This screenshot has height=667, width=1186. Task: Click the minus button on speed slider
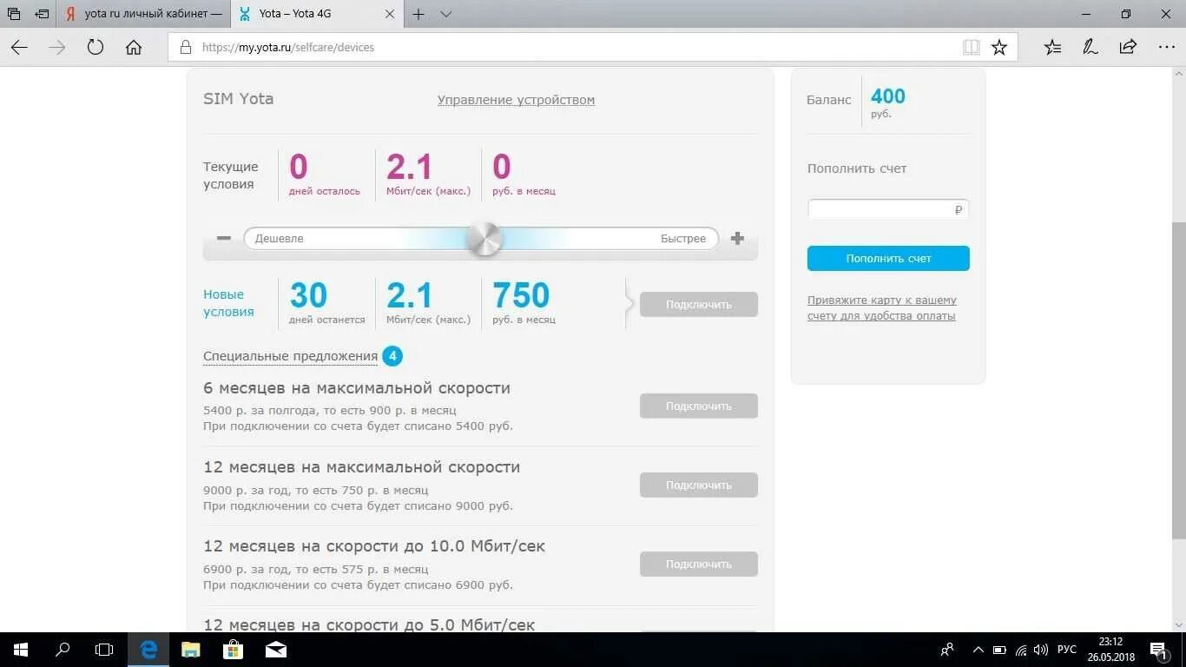point(224,238)
